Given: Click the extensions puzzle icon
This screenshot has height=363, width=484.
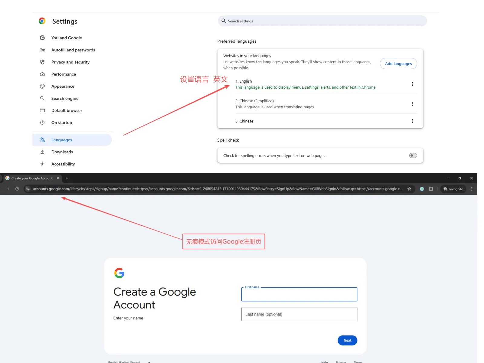Looking at the screenshot, I should coord(431,189).
